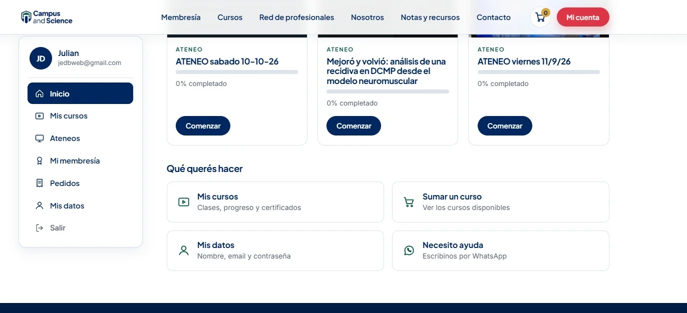687x313 pixels.
Task: Click 0% completado under ATENEO viernes 11/9/26
Action: pos(503,83)
